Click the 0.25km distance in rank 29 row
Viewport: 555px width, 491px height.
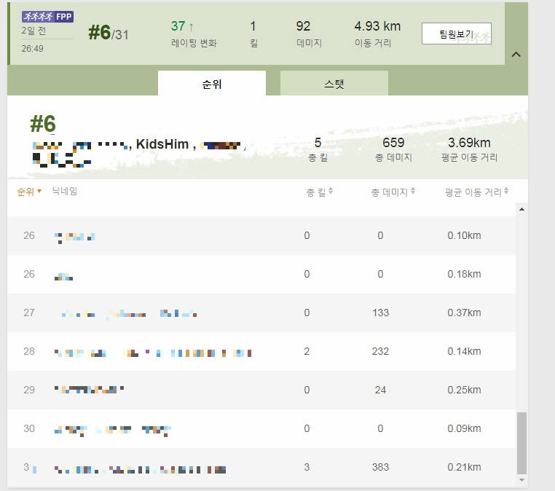click(x=464, y=390)
